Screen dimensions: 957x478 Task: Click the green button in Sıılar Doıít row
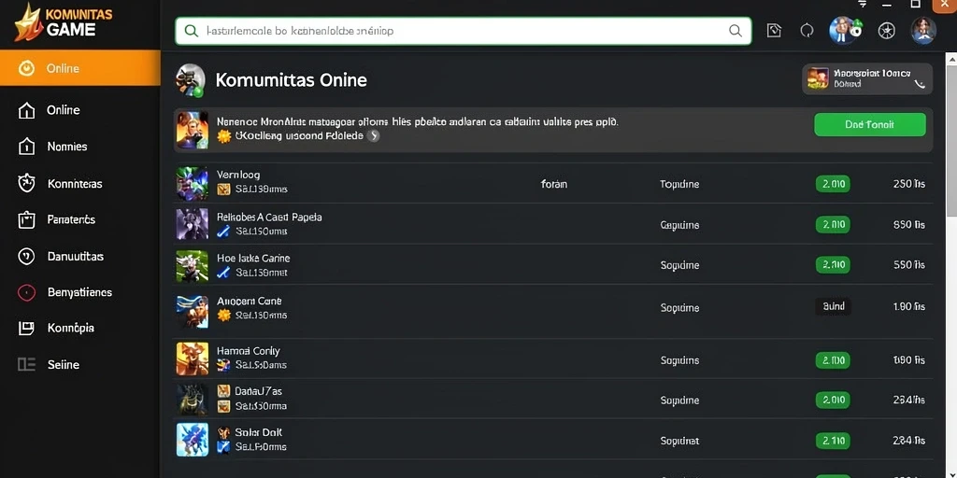833,441
